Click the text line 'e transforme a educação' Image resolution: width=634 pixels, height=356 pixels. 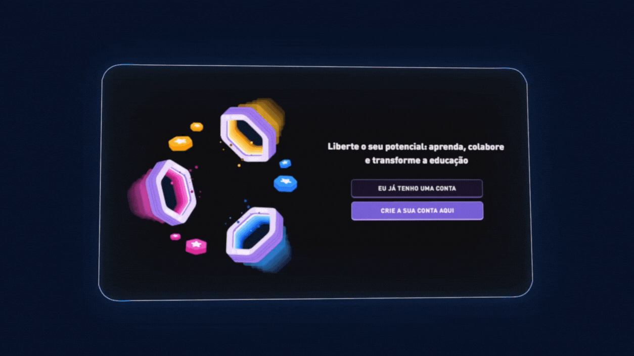click(x=416, y=161)
